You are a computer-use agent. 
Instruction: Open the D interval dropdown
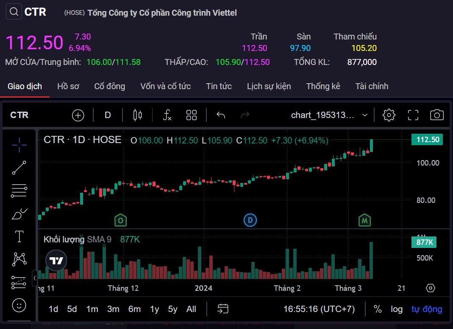(108, 115)
